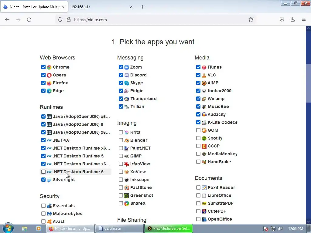The height and width of the screenshot is (233, 311).
Task: Click the Opera logo icon
Action: tap(49, 75)
